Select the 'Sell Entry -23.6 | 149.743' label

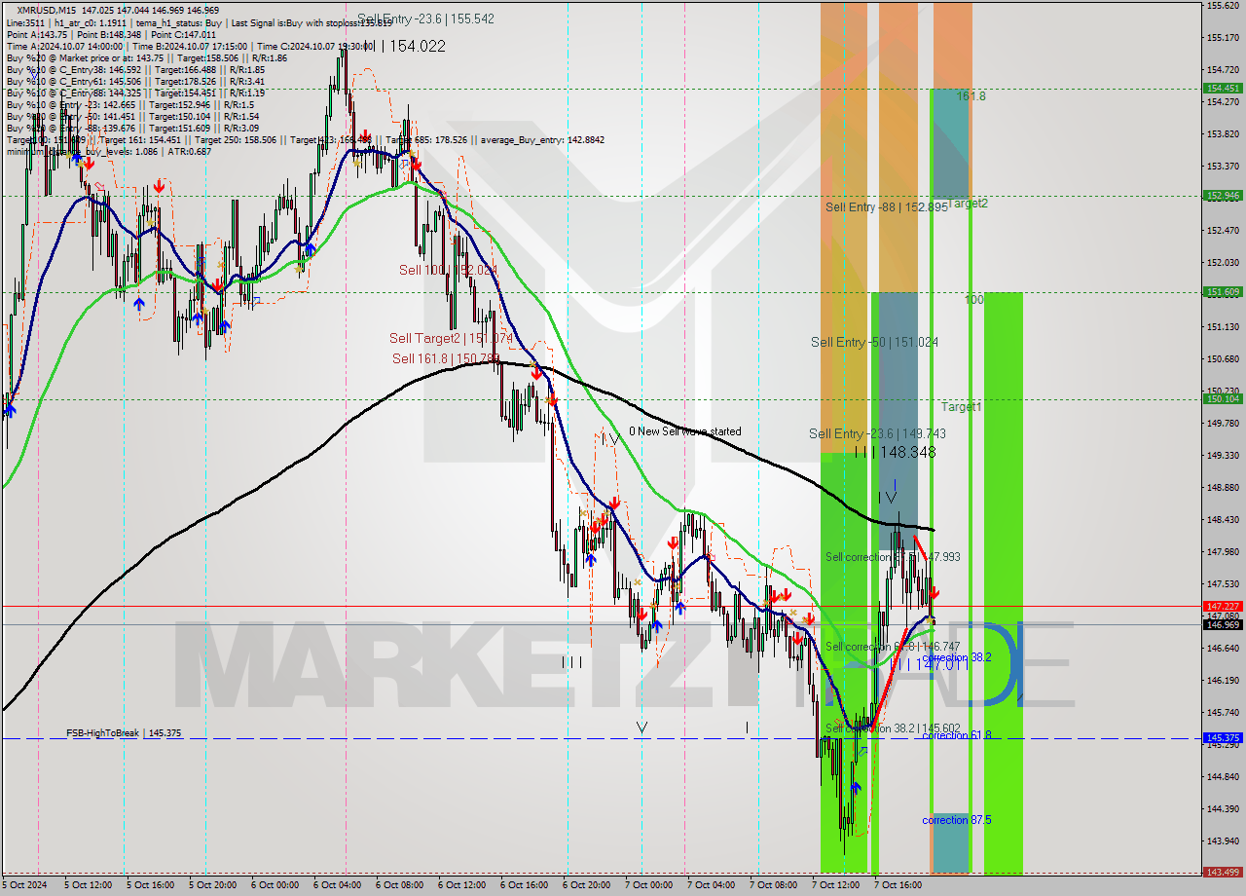[877, 433]
